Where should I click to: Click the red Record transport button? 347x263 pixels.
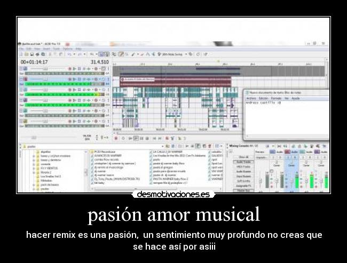(x=116, y=138)
